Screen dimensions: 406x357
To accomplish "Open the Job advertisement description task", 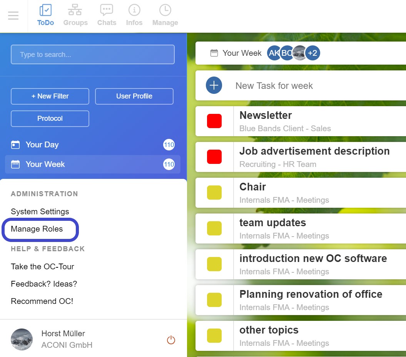I will click(314, 151).
